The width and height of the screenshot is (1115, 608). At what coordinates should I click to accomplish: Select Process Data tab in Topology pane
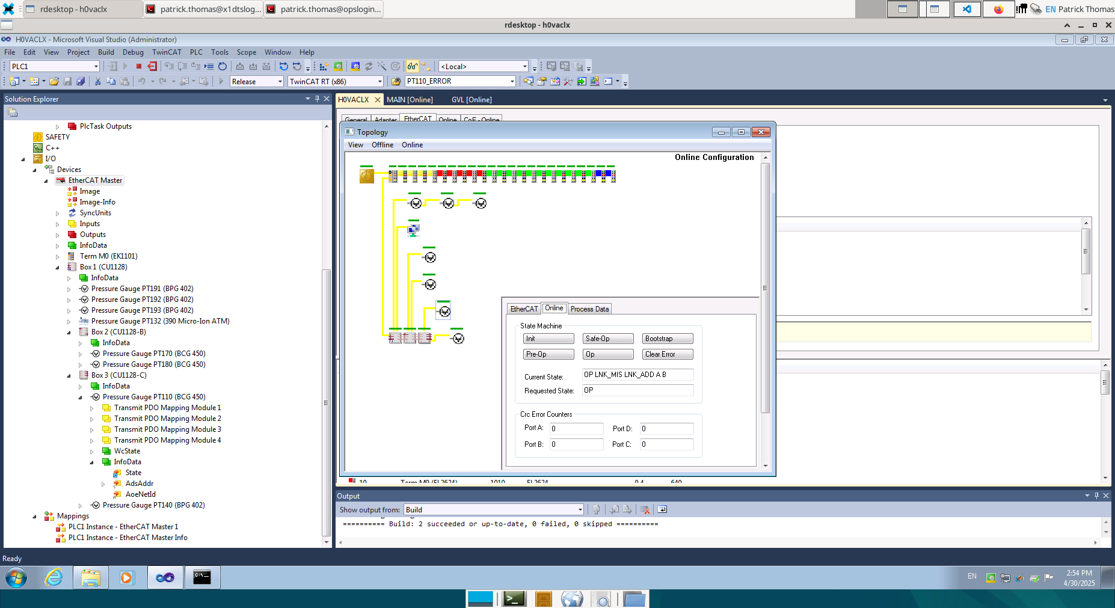point(589,309)
